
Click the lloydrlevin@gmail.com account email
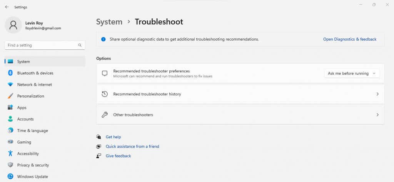43,28
